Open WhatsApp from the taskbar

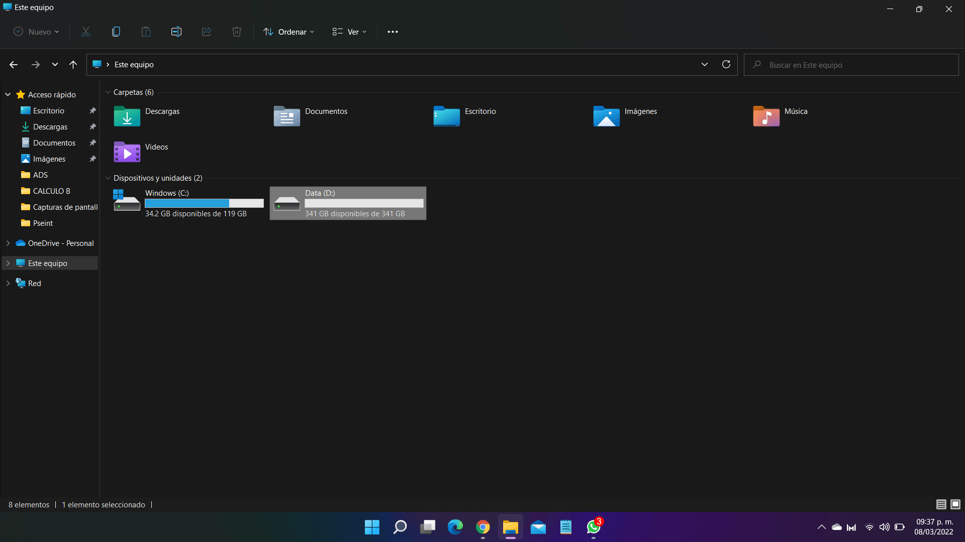(x=594, y=527)
